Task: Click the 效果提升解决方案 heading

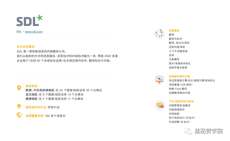Action: tap(179, 76)
